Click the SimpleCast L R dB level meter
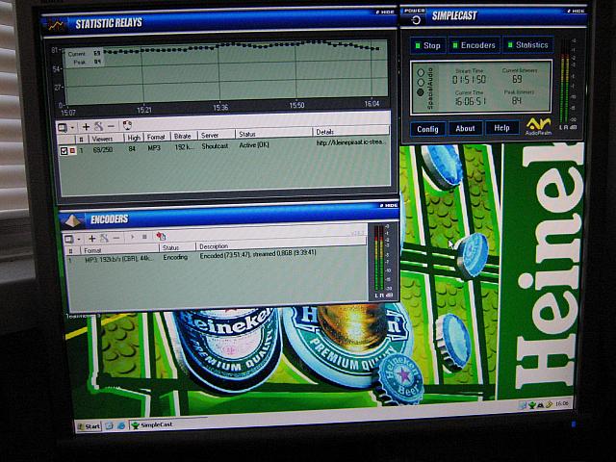Screen dimensions: 616x462 (x=567, y=85)
